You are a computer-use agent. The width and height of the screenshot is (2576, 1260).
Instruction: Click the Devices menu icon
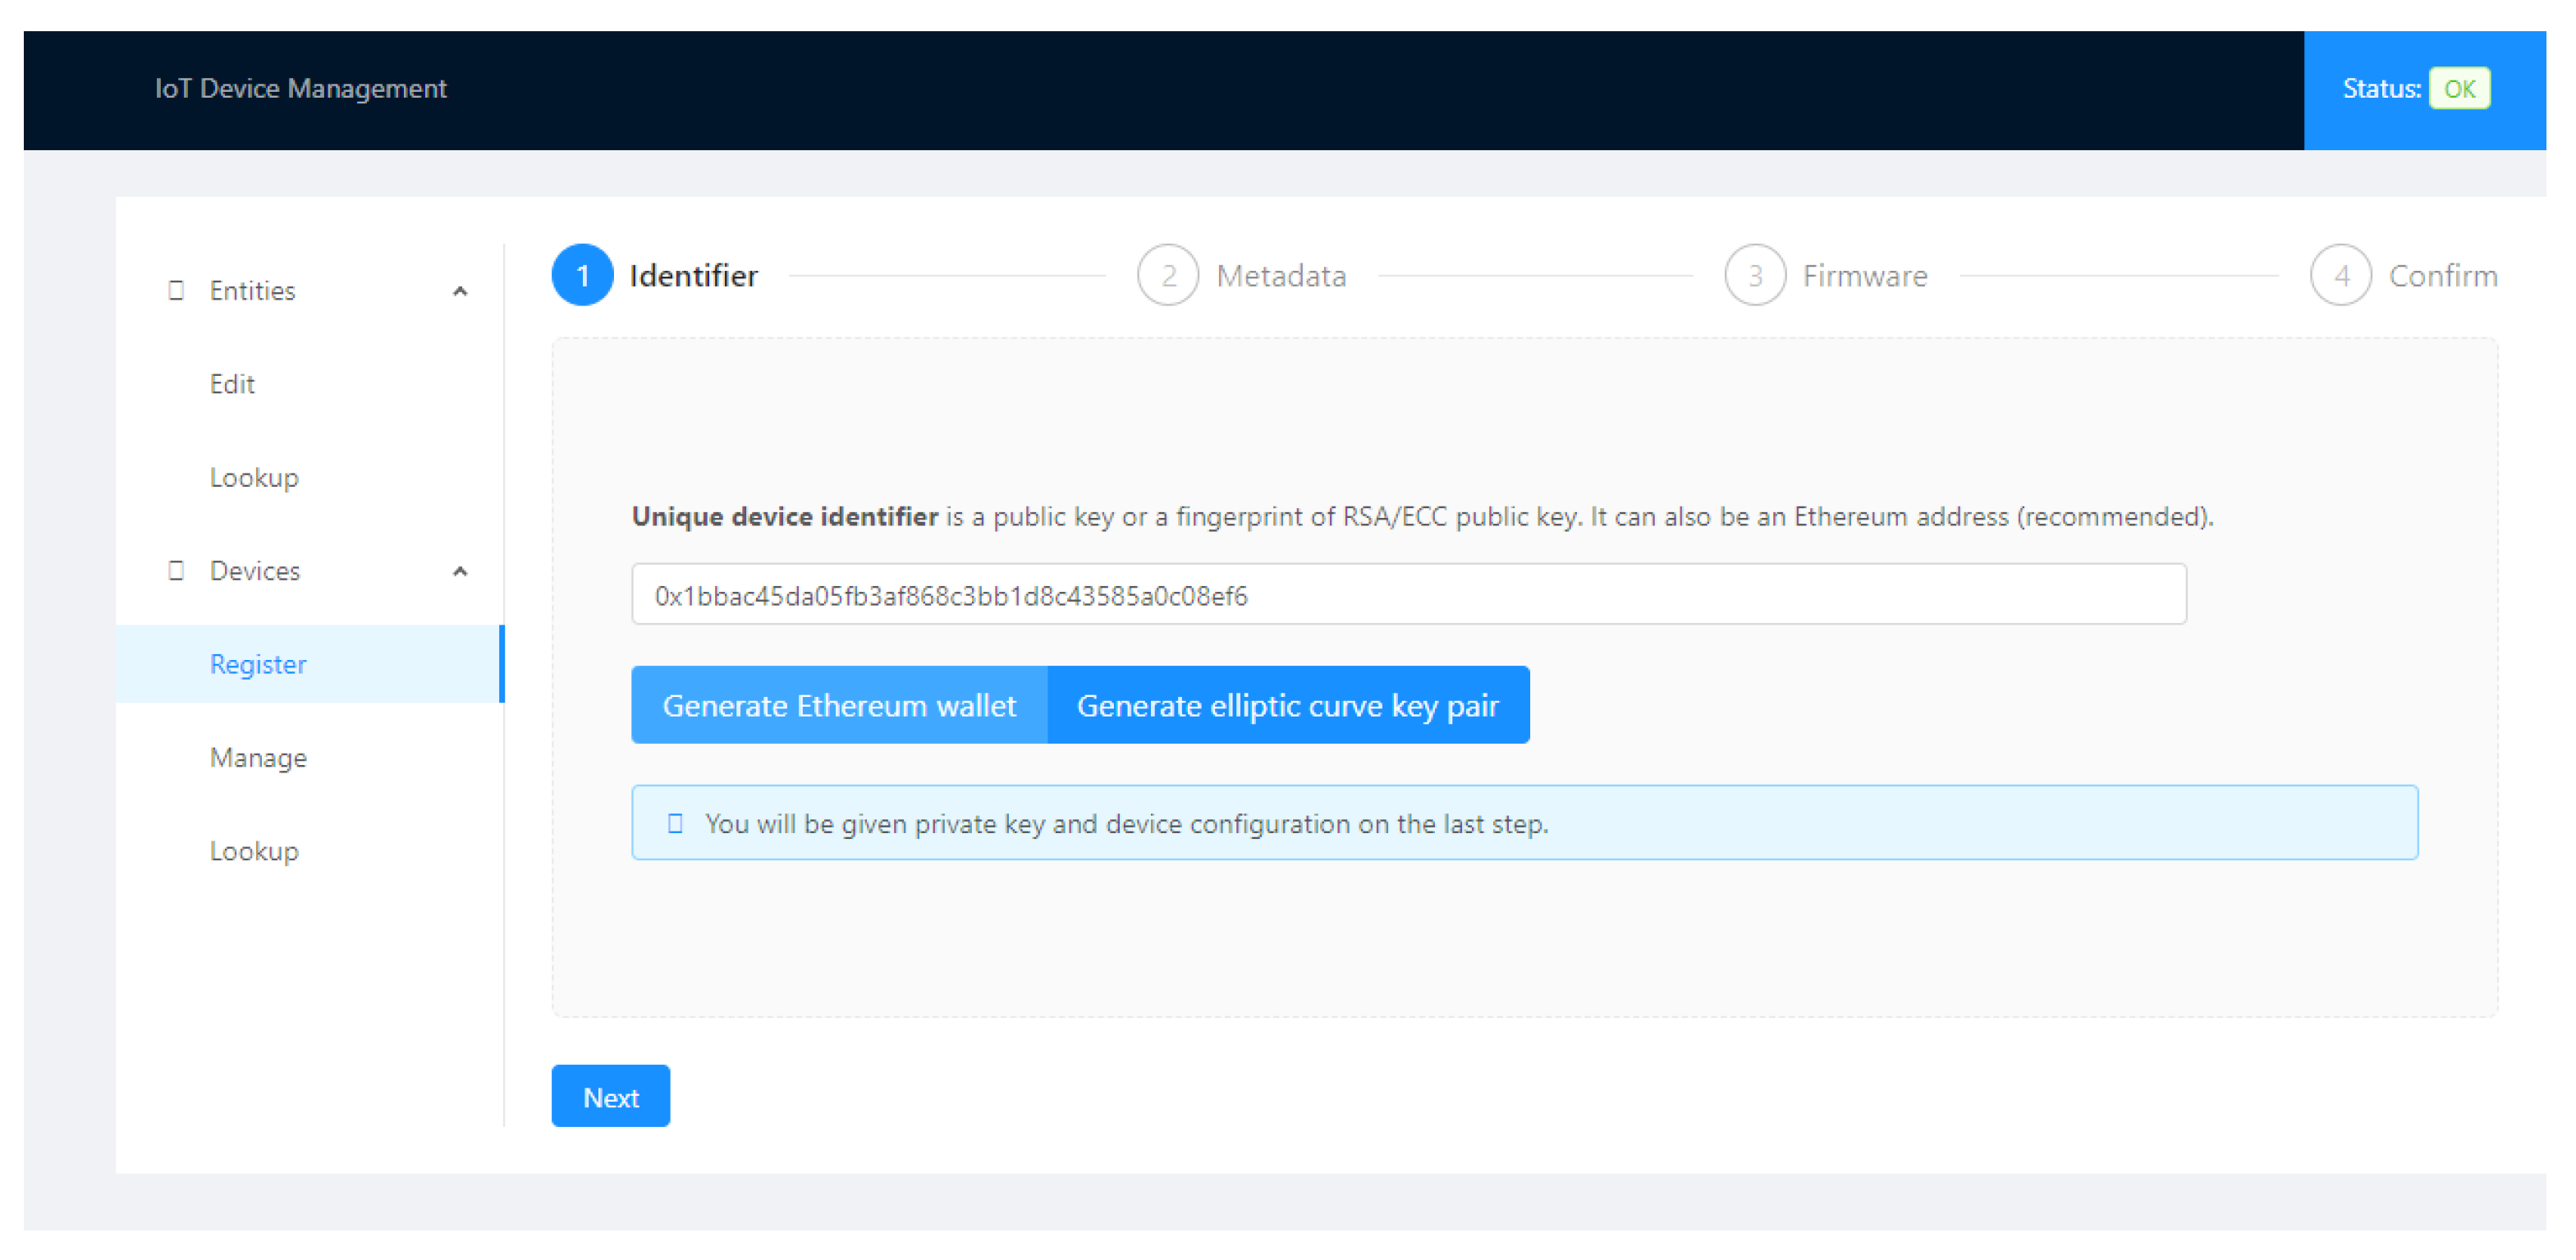click(176, 570)
